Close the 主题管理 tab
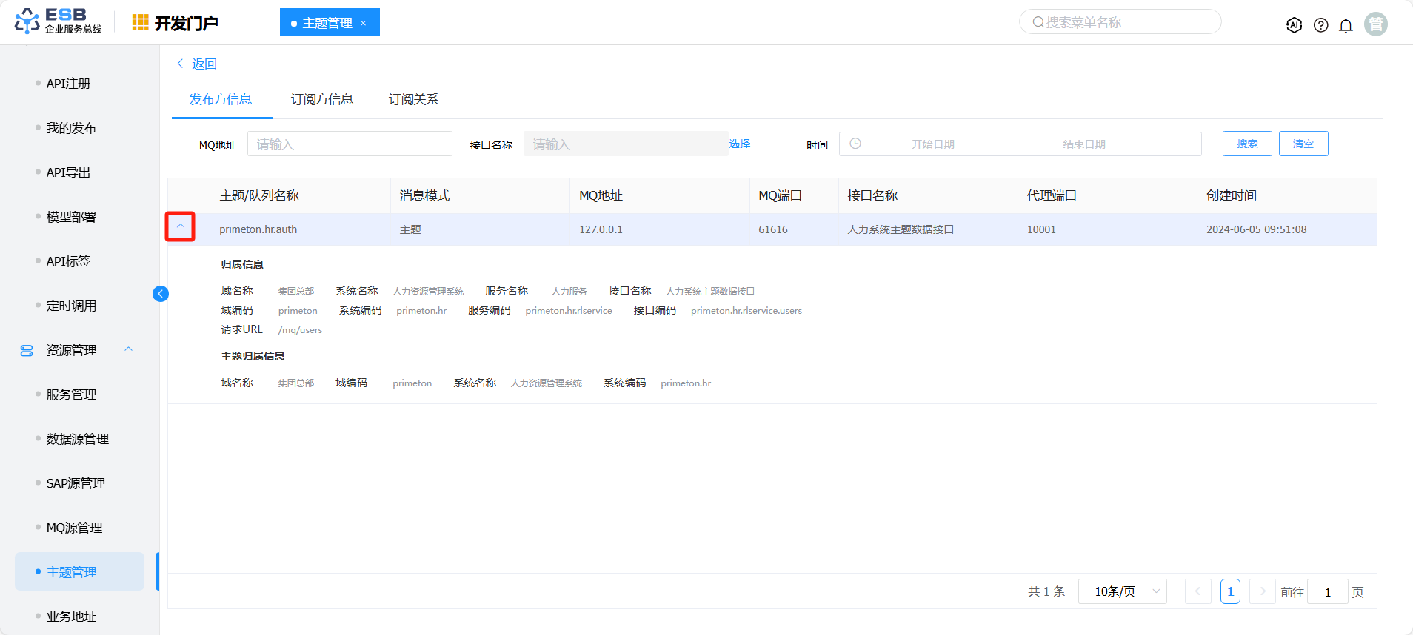The width and height of the screenshot is (1413, 635). pyautogui.click(x=364, y=23)
